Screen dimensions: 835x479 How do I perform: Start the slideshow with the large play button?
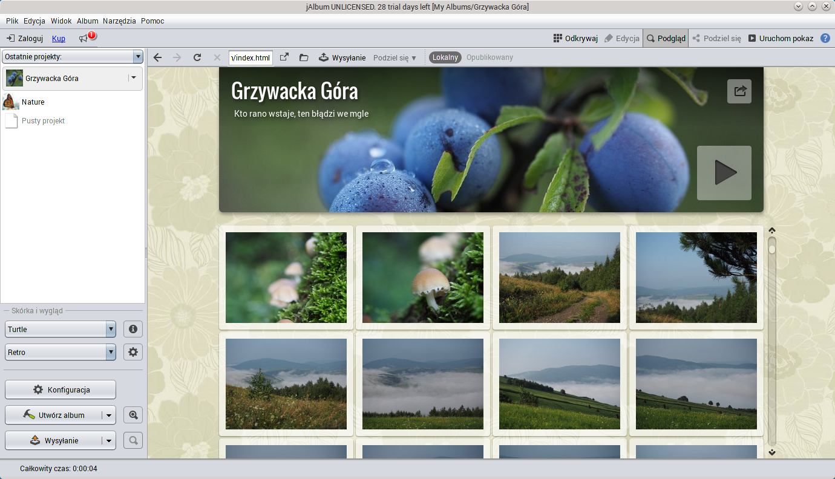click(724, 173)
